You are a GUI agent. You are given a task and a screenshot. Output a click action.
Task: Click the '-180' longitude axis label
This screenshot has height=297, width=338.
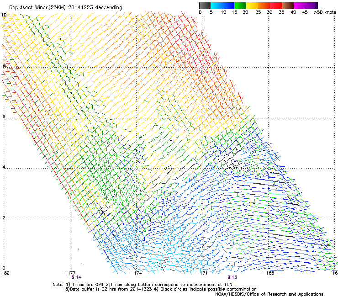tap(5, 273)
